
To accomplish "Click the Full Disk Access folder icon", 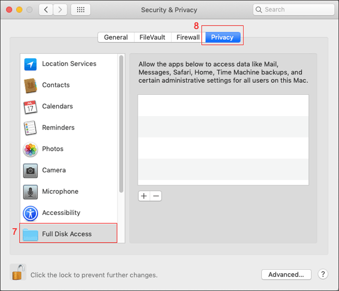I will pyautogui.click(x=30, y=234).
